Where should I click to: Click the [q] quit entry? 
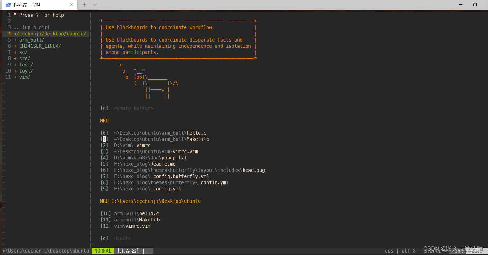pos(116,238)
